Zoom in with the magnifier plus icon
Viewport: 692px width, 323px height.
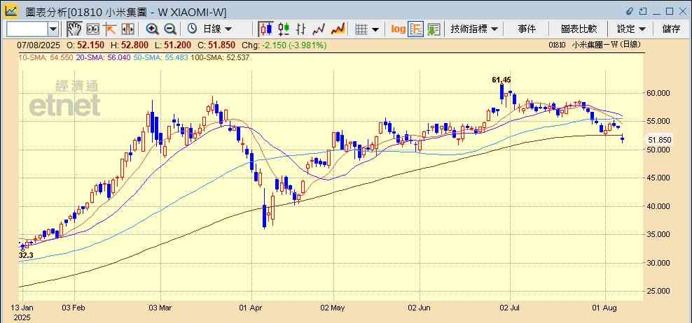coord(152,29)
